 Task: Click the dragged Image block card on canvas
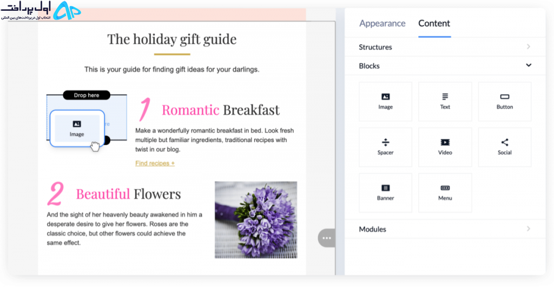tap(77, 128)
